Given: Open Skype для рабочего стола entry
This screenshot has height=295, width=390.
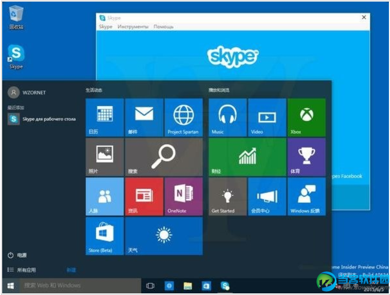Looking at the screenshot, I should [42, 119].
